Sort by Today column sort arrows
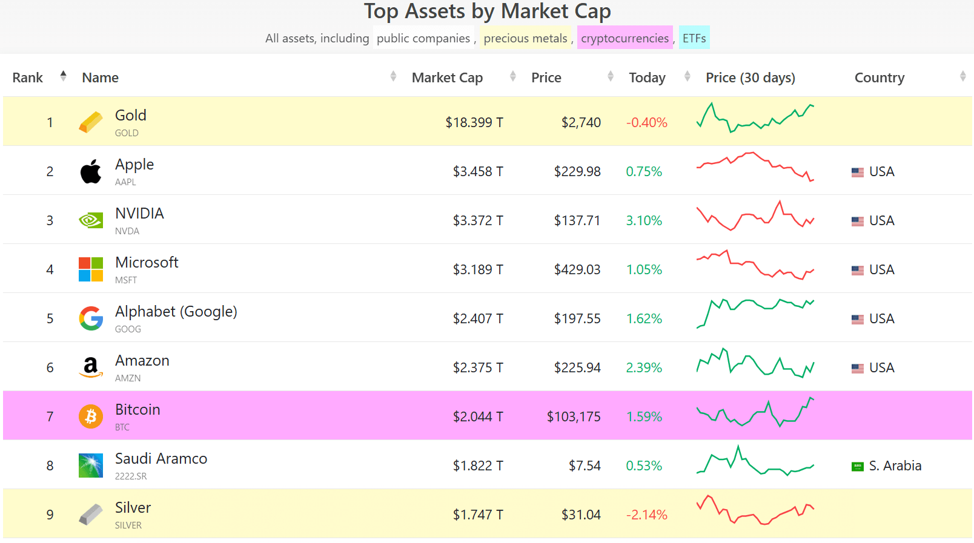Image resolution: width=974 pixels, height=543 pixels. pos(687,76)
